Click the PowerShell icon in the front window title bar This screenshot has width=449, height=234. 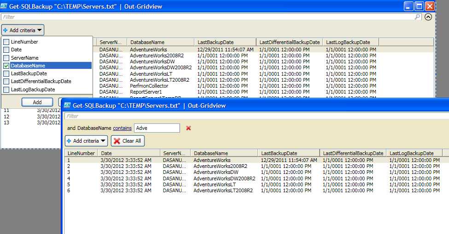point(67,106)
